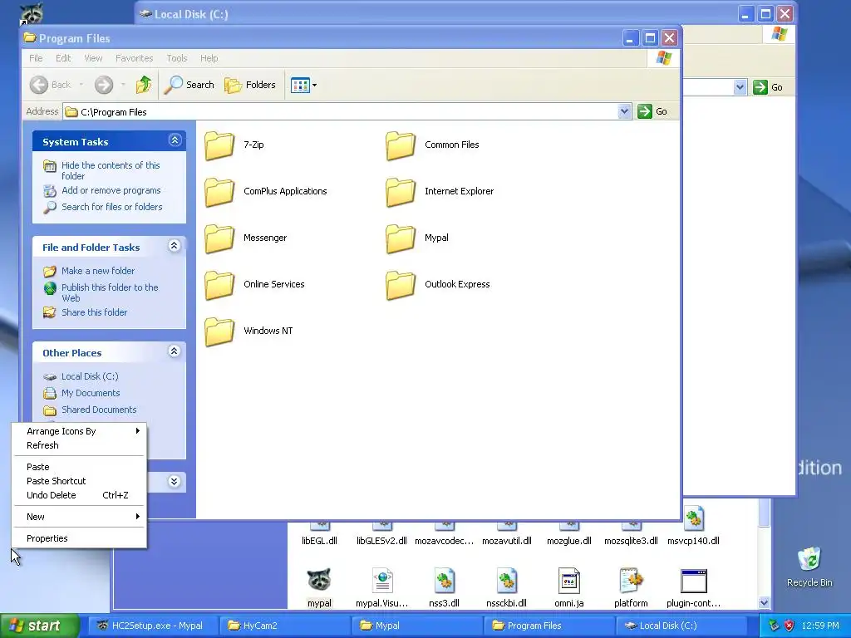The width and height of the screenshot is (851, 638).
Task: Go to My Documents in Other Places
Action: pyautogui.click(x=90, y=393)
